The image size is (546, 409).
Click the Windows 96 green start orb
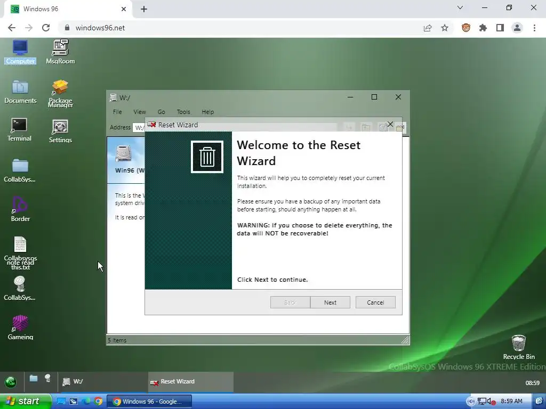[x=11, y=382]
